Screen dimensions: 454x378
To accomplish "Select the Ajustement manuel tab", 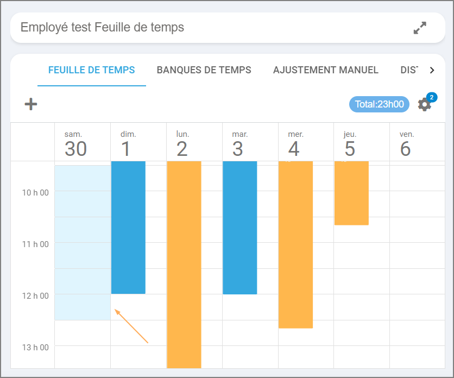I will tap(325, 70).
